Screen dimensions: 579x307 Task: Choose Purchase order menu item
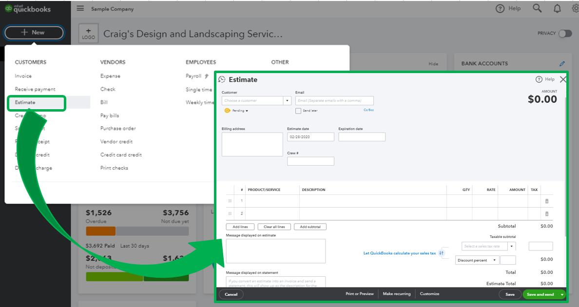118,129
